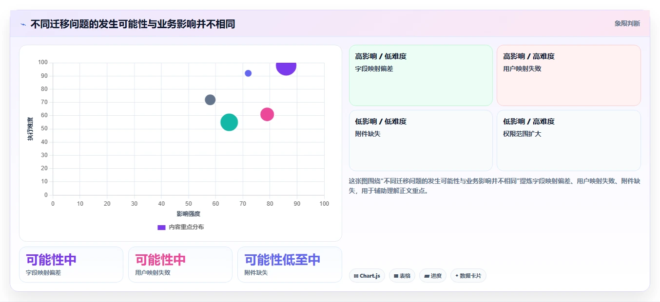Open the 低影响 / 高难度 quadrant card

point(568,141)
